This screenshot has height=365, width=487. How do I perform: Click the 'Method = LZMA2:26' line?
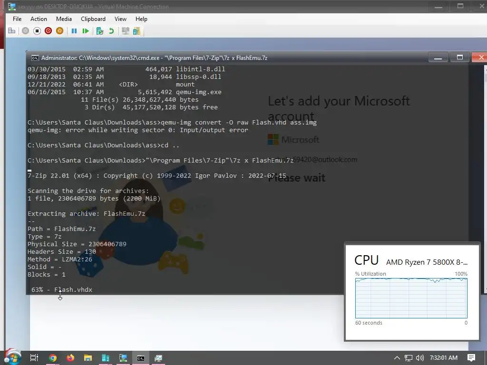[x=59, y=259]
